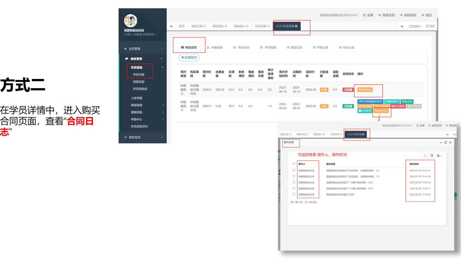Click the user avatar in sidebar
Image resolution: width=461 pixels, height=260 pixels.
(130, 21)
